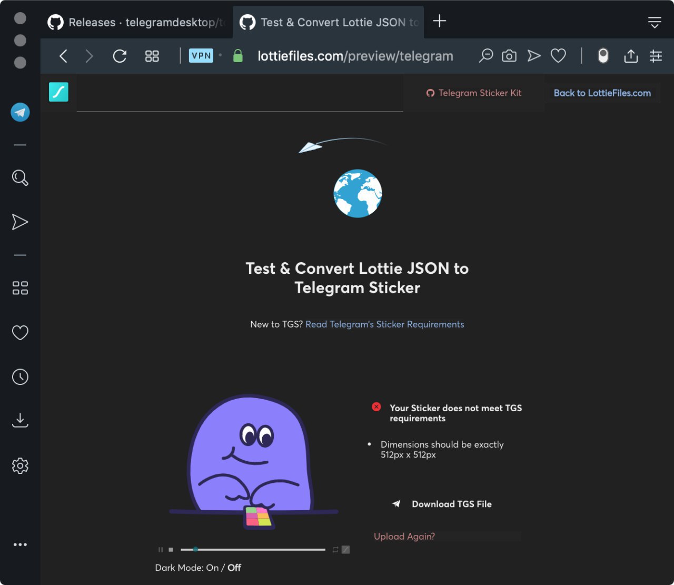674x585 pixels.
Task: Click the share/upload icon in toolbar
Action: [631, 55]
